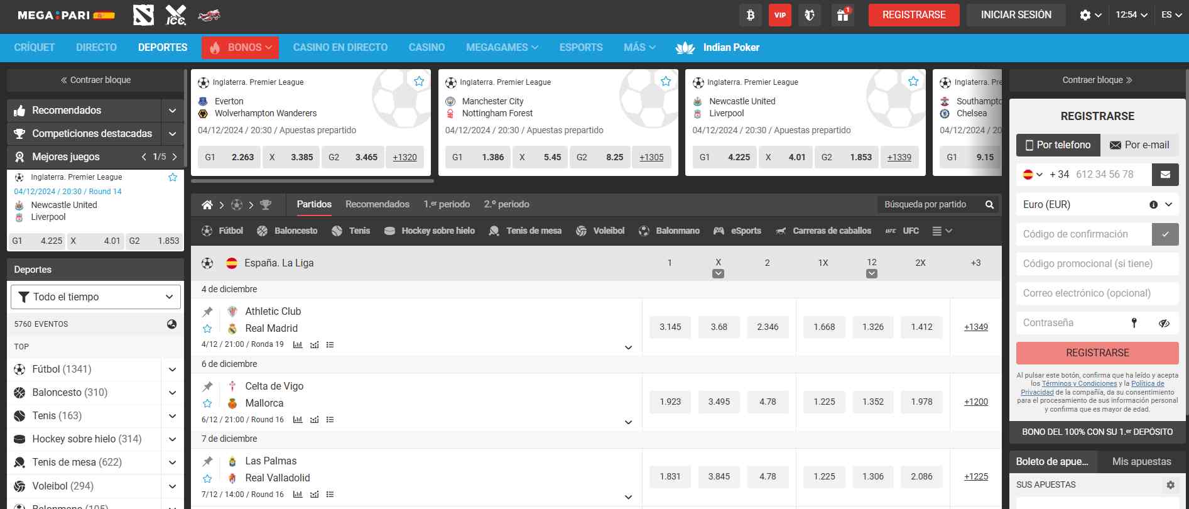
Task: Open lineup list icon for Celta de Vigo match
Action: [330, 419]
